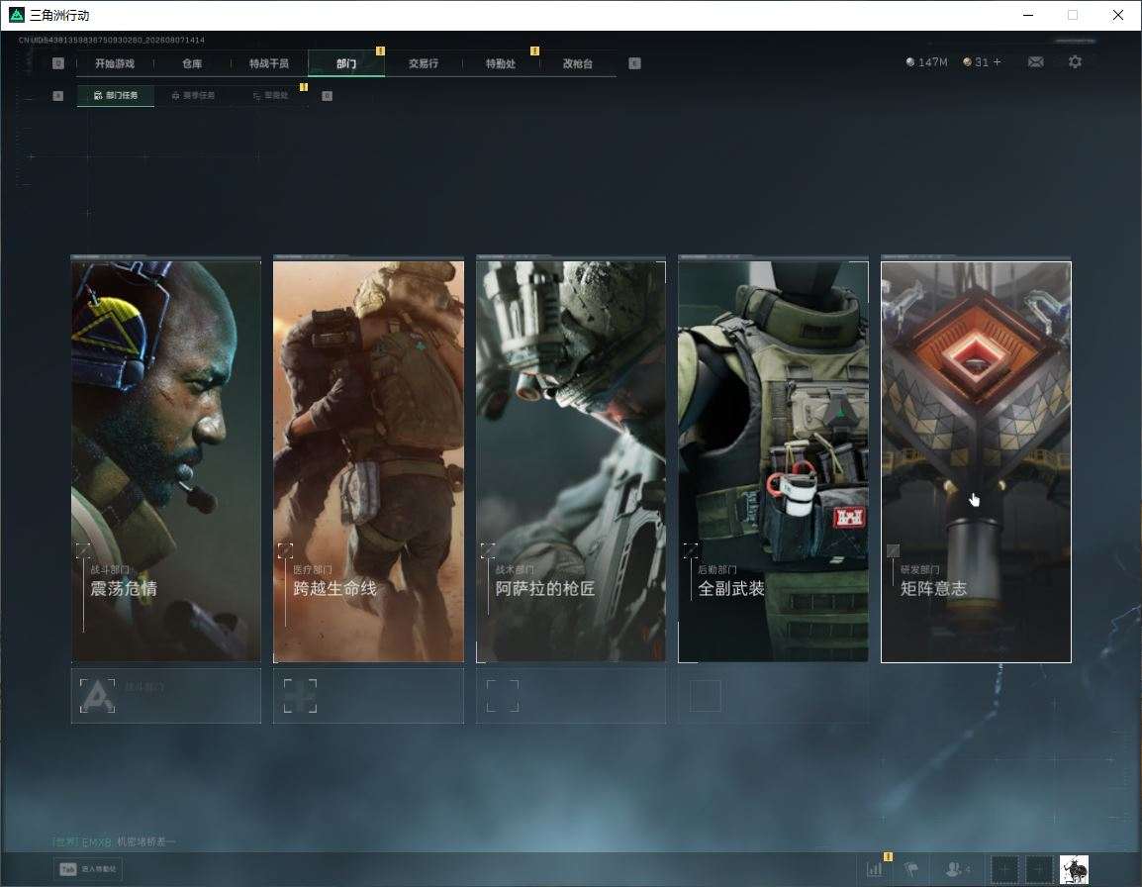
Task: Open the bar chart stats icon
Action: click(x=875, y=869)
